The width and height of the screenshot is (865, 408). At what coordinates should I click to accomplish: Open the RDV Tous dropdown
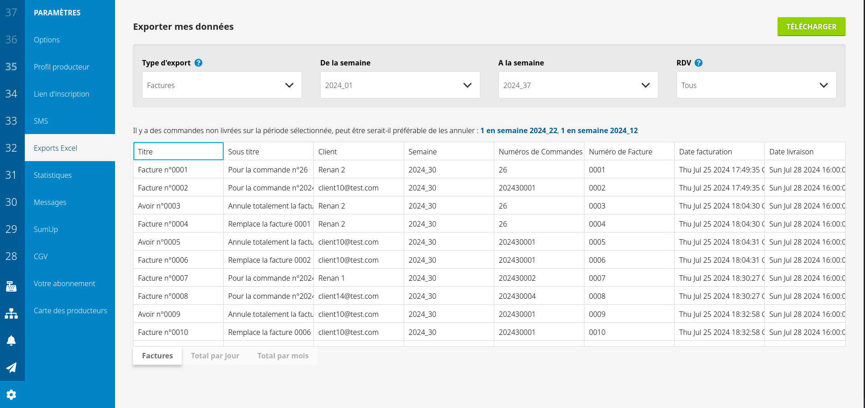point(756,85)
